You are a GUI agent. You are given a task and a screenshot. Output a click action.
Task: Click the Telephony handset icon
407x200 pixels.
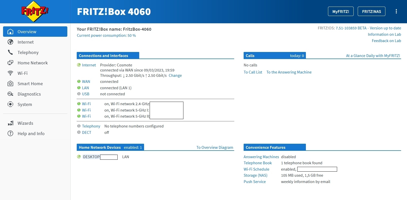(x=10, y=52)
